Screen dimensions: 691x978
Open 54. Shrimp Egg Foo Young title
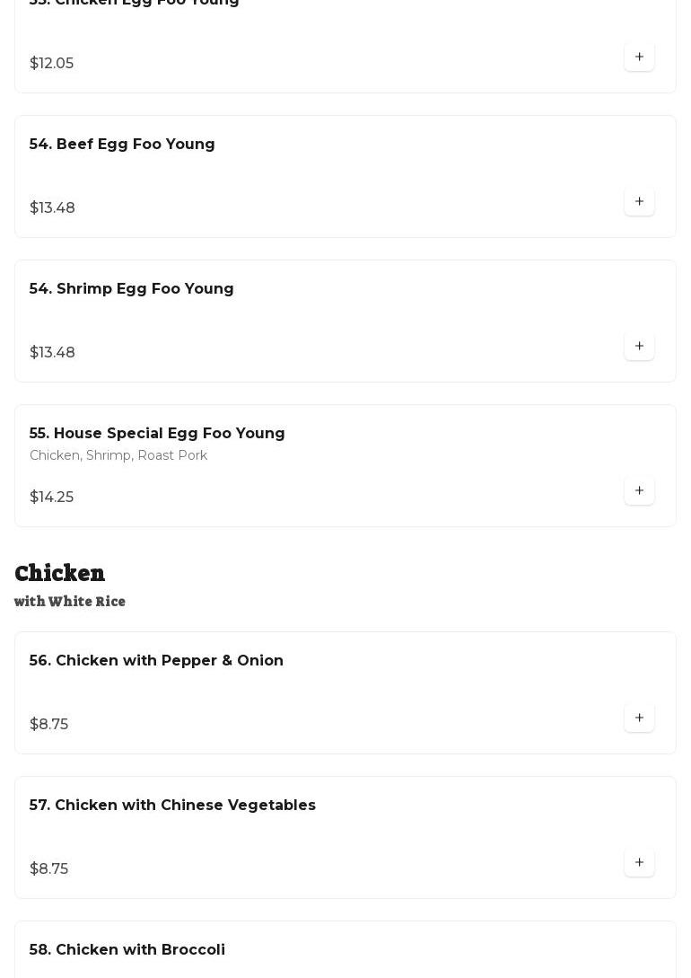(x=131, y=289)
